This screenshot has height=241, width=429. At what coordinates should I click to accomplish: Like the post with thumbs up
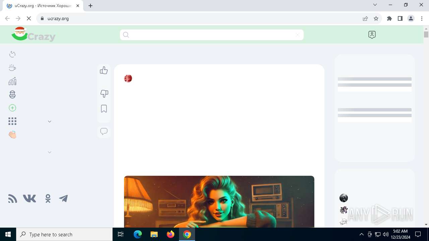[x=104, y=70]
